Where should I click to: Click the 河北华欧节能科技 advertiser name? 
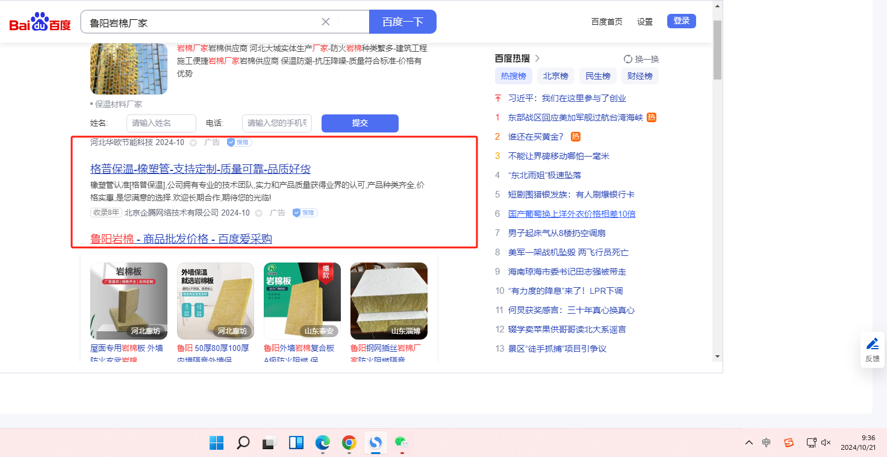pyautogui.click(x=122, y=143)
